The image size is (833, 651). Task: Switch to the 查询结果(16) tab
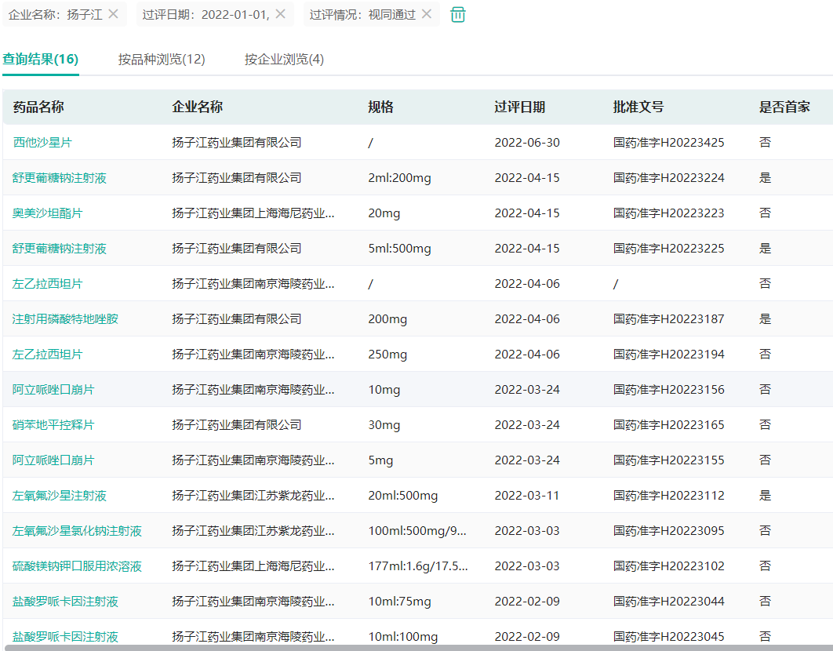click(40, 60)
